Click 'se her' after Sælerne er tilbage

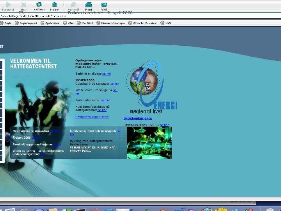pos(107,74)
